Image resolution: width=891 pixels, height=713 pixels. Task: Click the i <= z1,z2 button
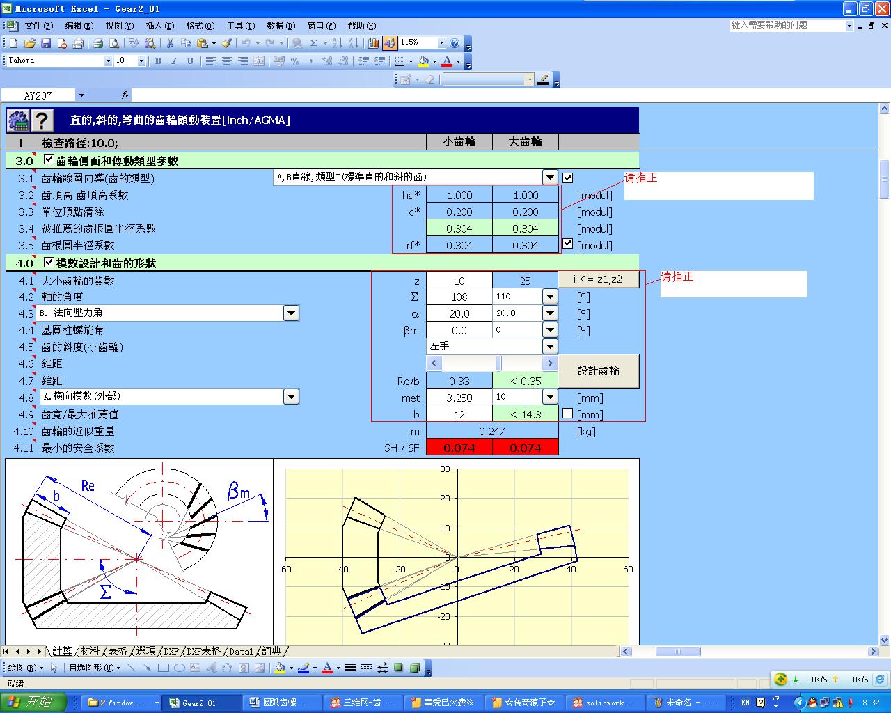[x=599, y=280]
